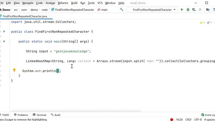Open the Build menu

74,3
